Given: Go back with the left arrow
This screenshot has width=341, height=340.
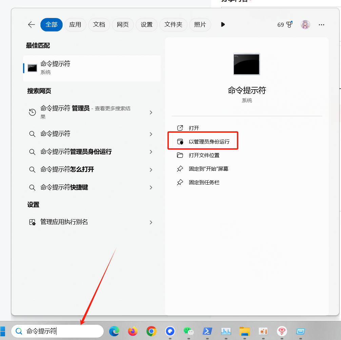Looking at the screenshot, I should pyautogui.click(x=32, y=24).
